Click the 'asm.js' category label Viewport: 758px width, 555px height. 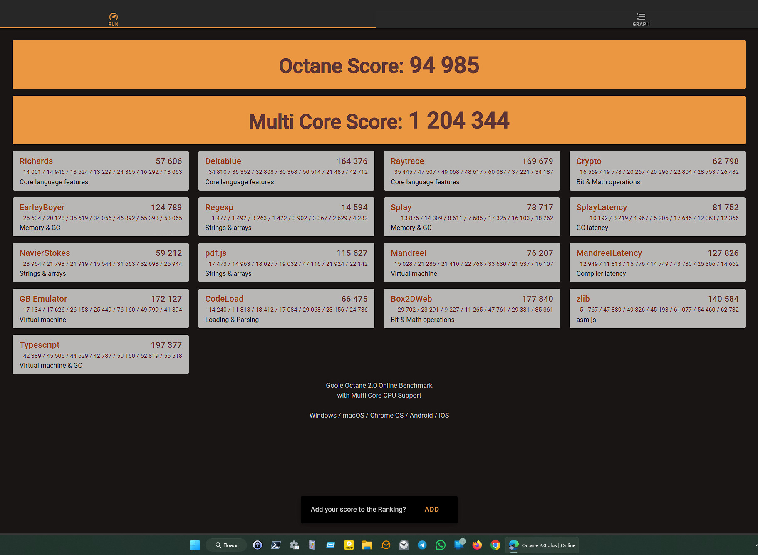586,320
